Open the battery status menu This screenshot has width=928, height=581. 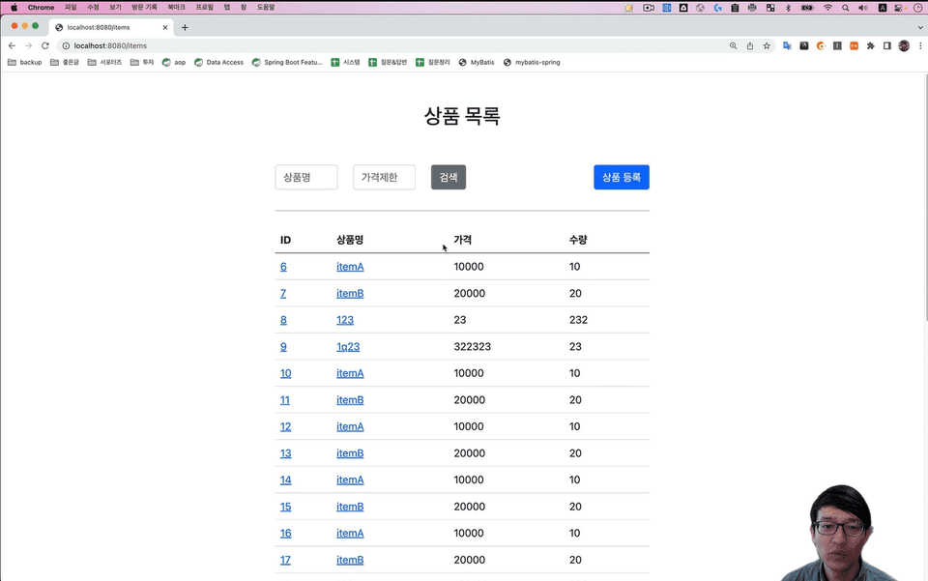808,8
